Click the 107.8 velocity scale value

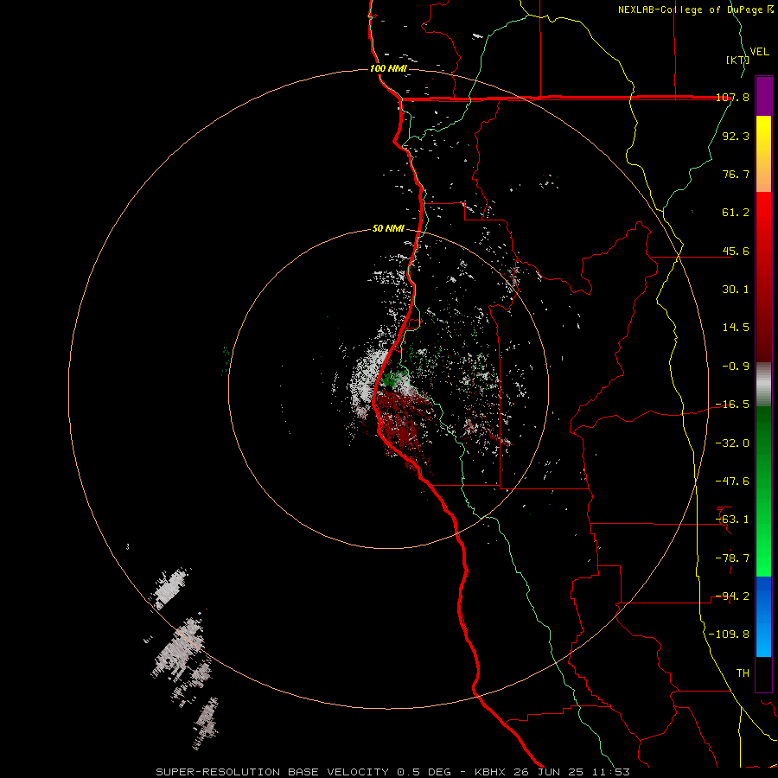coord(733,98)
